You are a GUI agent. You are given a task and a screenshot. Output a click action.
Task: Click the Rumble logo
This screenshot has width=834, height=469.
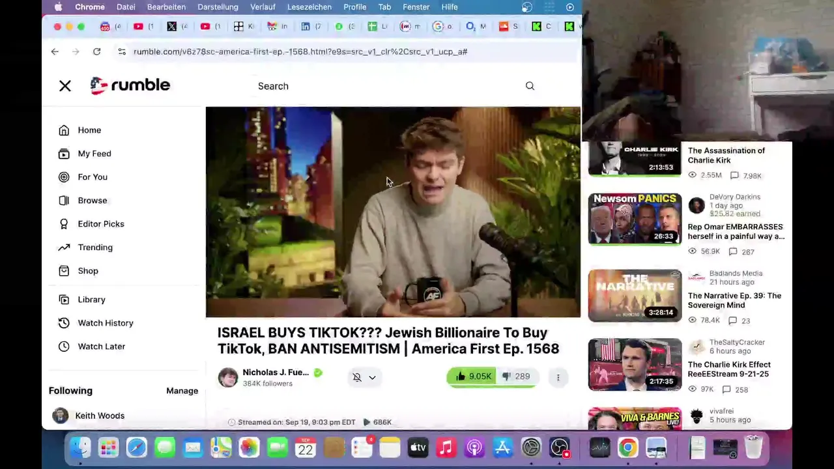[x=130, y=85]
